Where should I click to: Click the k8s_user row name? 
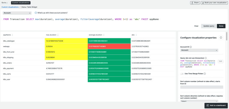tap(7, 79)
